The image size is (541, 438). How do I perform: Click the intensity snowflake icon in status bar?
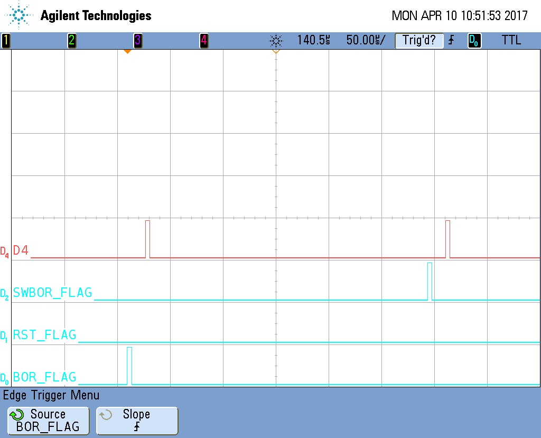point(276,41)
